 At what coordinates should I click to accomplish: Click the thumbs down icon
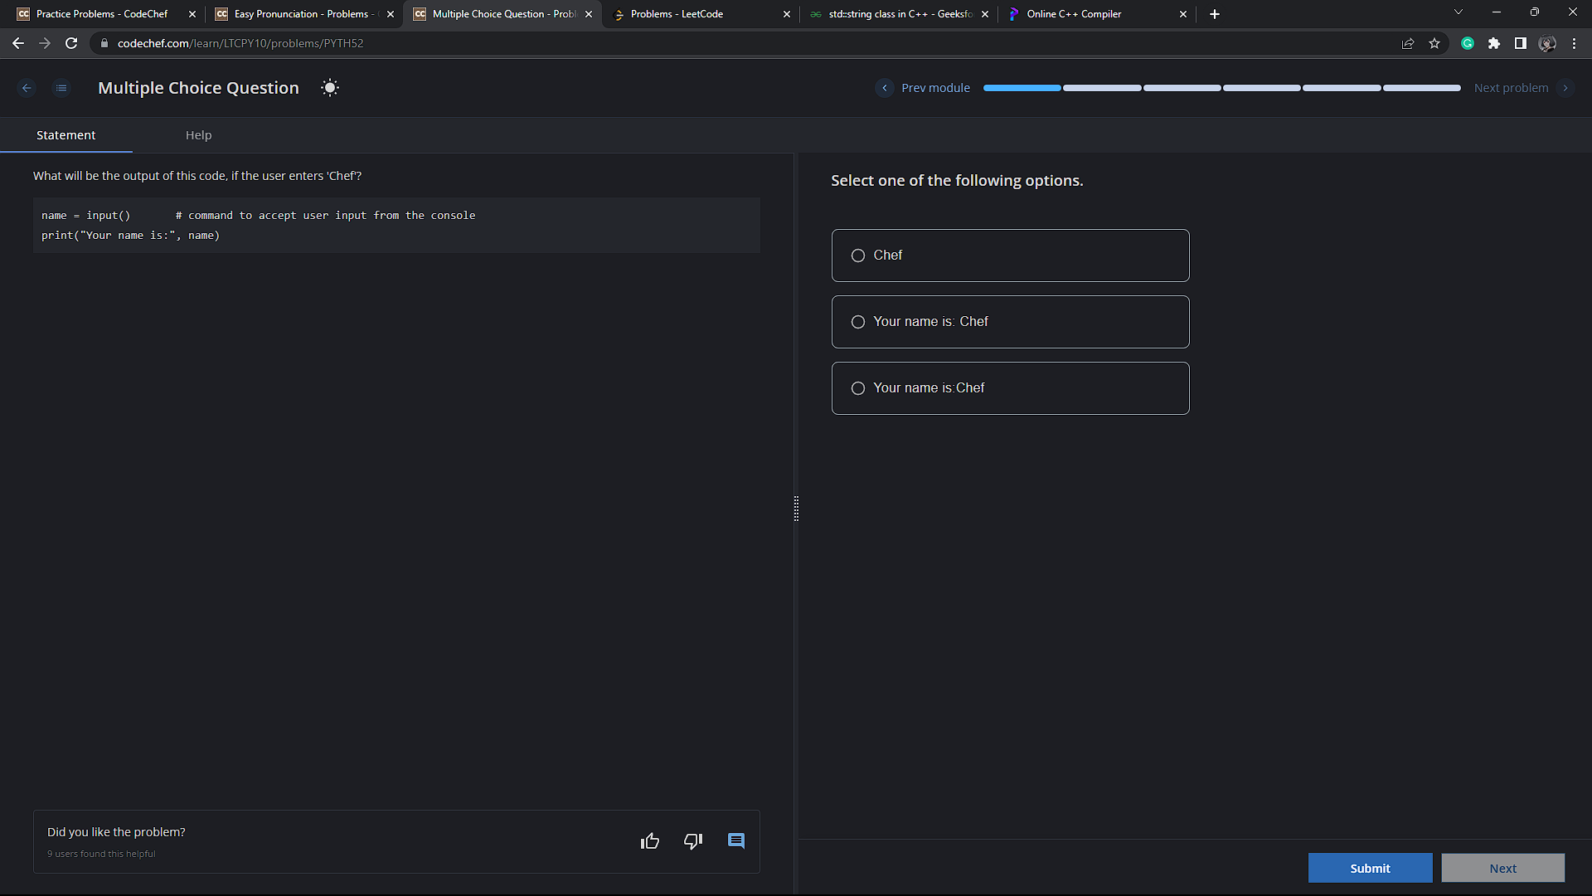tap(693, 841)
